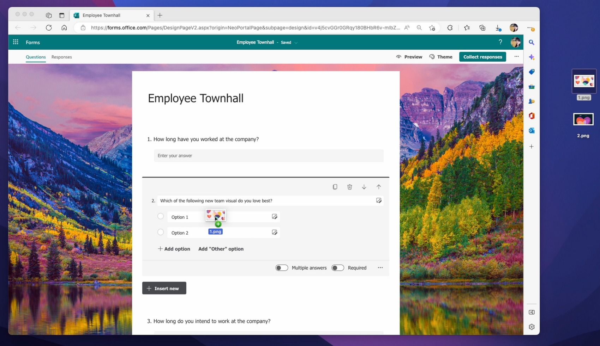Add image to Option 2
600x346 pixels.
(x=275, y=232)
